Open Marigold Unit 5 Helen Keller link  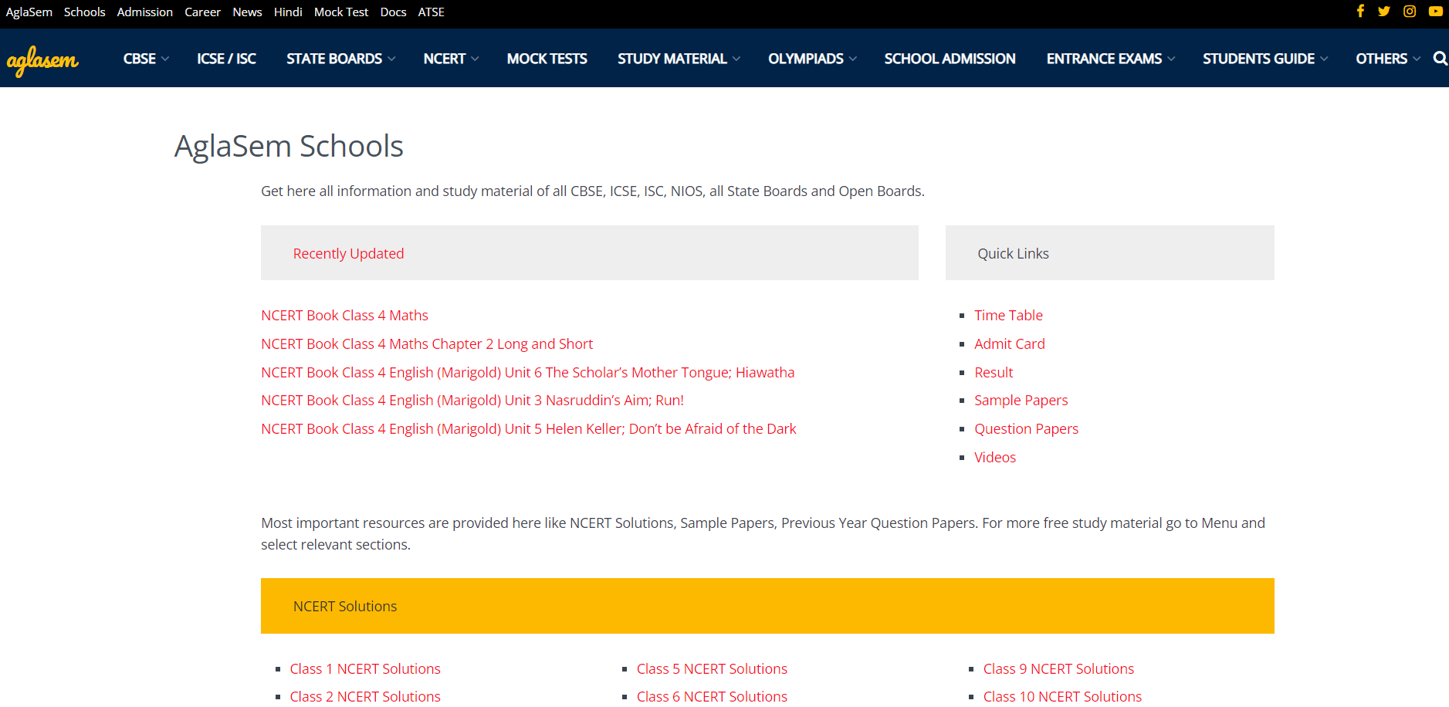pos(528,428)
